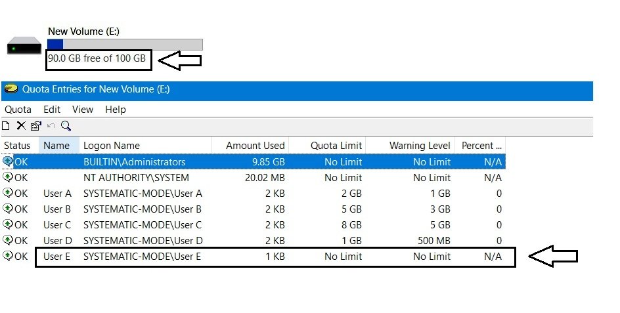
Task: Click User E's 'N/A' percent cell
Action: click(493, 256)
